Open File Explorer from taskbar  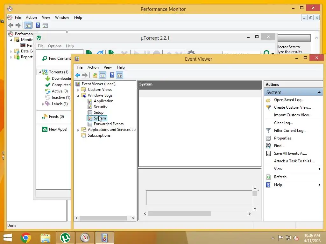click(45, 238)
